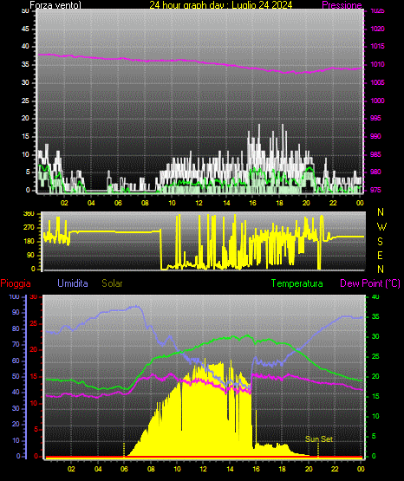Select the 'Forza vento)' label at top left
Image resolution: width=404 pixels, height=481 pixels.
click(55, 5)
